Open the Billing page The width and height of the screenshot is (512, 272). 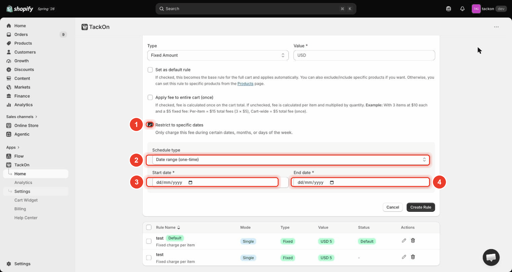coord(20,209)
